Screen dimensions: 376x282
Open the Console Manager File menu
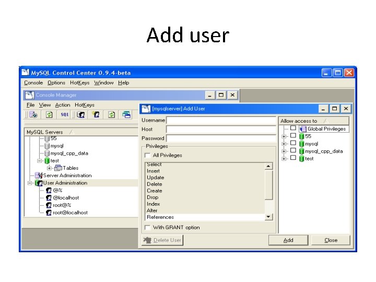30,105
